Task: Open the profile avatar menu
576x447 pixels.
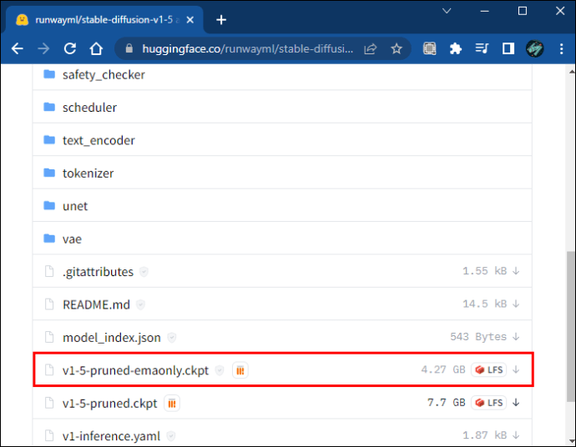Action: pyautogui.click(x=535, y=48)
